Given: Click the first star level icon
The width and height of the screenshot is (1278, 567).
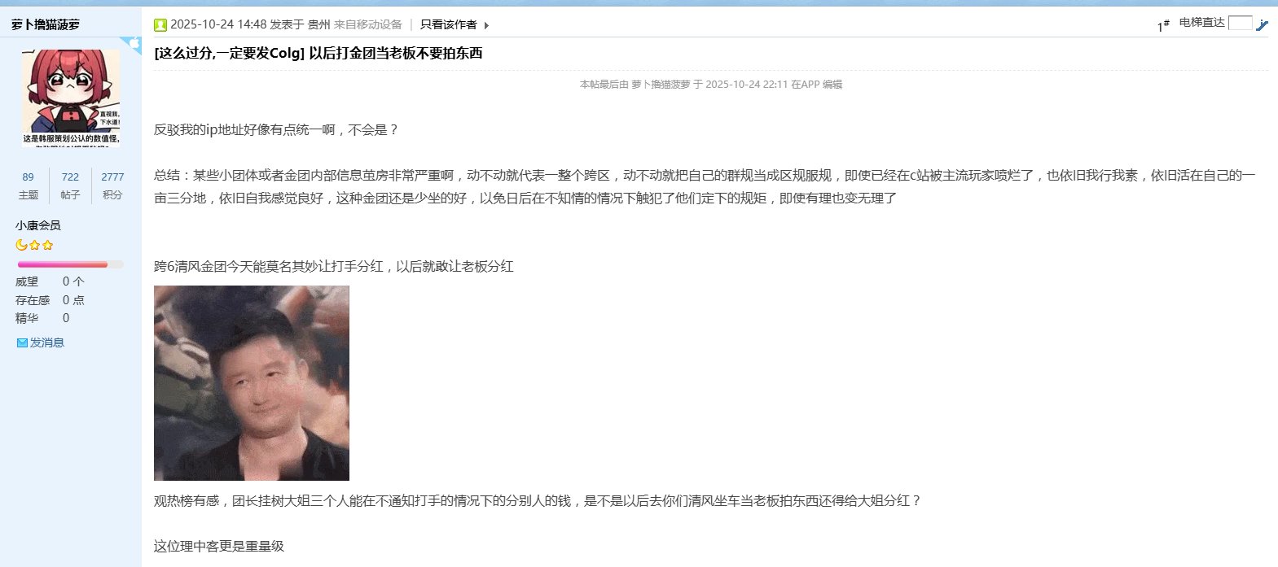Looking at the screenshot, I should click(x=34, y=245).
